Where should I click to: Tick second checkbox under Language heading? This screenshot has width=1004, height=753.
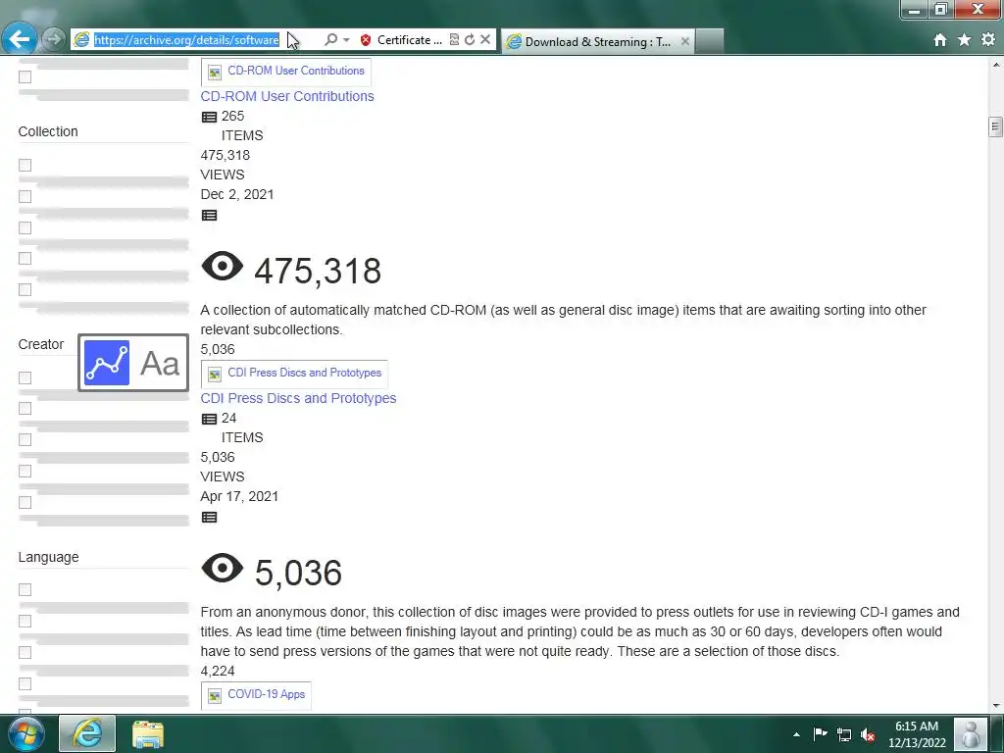pos(25,621)
